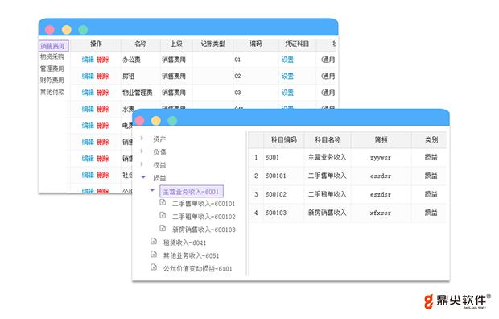
Task: Click the 科目编码 column header
Action: tap(284, 139)
